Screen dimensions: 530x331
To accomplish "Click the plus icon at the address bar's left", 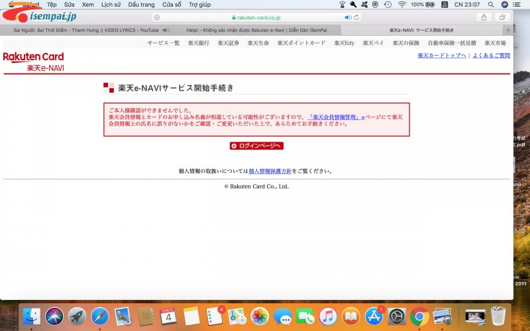I will [x=157, y=18].
